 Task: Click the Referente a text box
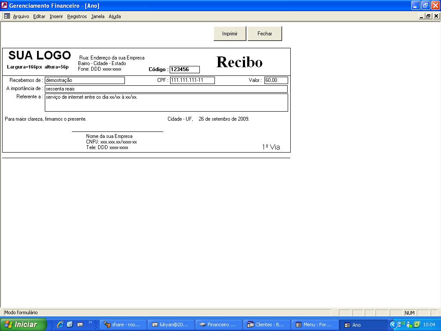tap(166, 103)
